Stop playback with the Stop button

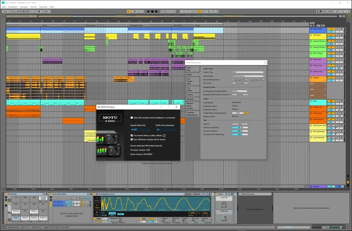(153, 12)
